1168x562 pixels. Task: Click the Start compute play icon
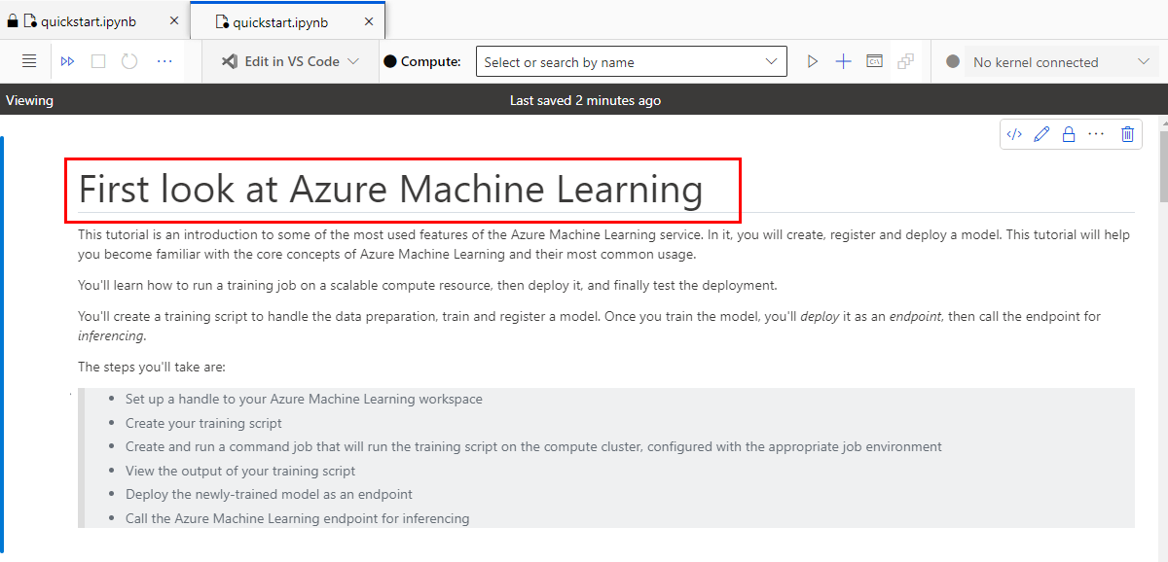click(813, 61)
